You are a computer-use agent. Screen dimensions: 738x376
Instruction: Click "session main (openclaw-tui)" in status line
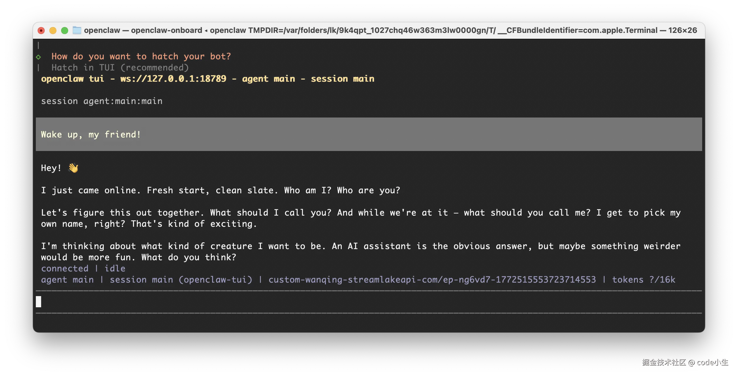(181, 280)
